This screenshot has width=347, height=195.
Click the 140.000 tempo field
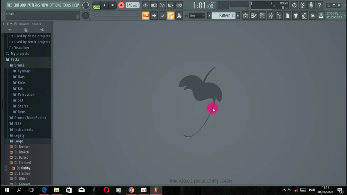pos(132,5)
